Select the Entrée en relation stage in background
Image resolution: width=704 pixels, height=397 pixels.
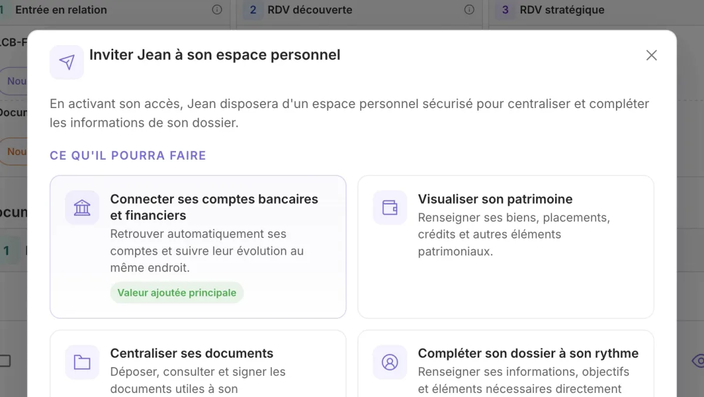point(61,10)
